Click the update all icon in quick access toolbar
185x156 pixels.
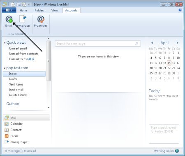pos(24,5)
